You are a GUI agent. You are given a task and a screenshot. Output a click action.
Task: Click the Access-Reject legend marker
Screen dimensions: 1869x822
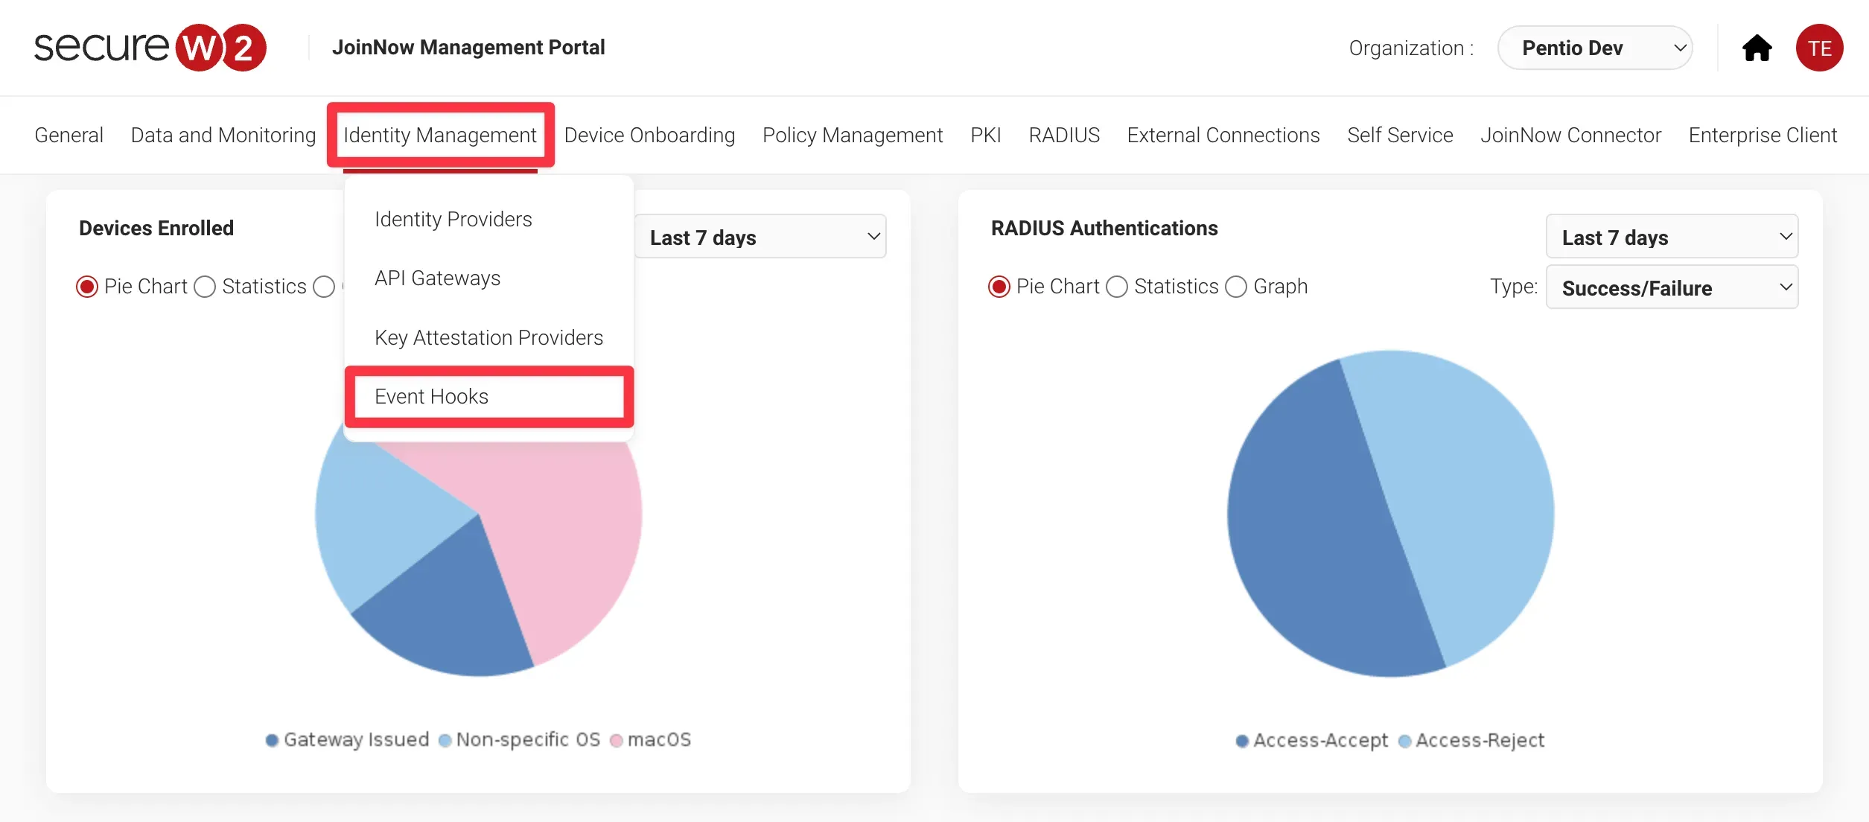[1404, 741]
